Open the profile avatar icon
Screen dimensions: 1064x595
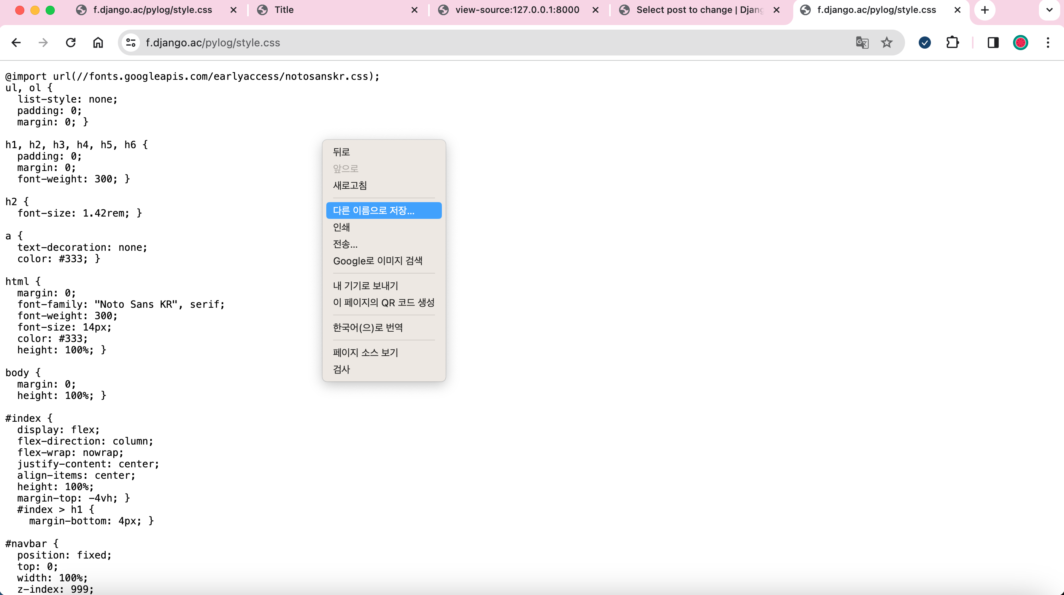1020,43
